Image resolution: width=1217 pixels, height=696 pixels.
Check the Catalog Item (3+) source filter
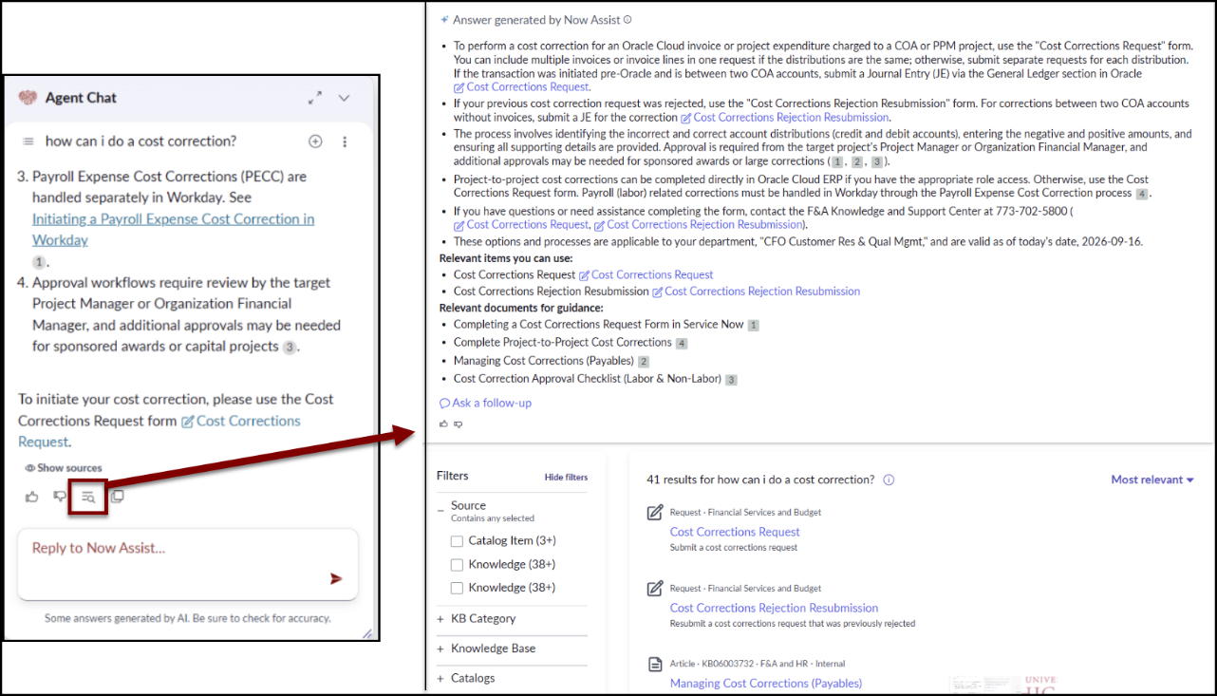coord(457,541)
